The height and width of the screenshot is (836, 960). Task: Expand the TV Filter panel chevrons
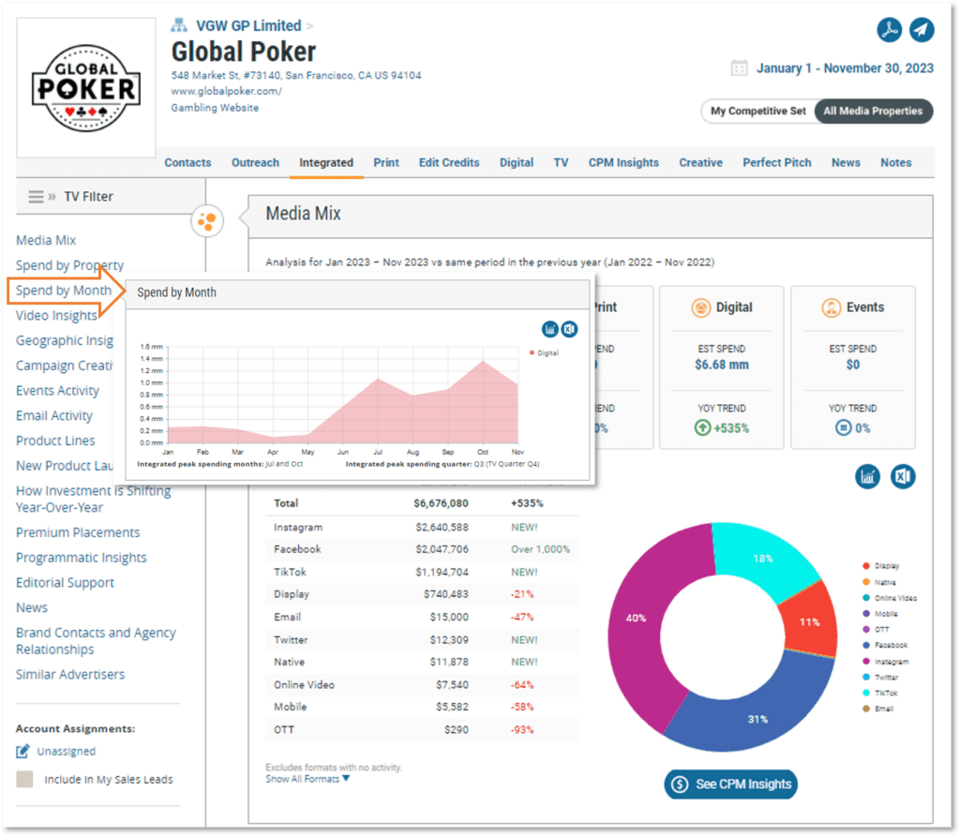[x=52, y=197]
